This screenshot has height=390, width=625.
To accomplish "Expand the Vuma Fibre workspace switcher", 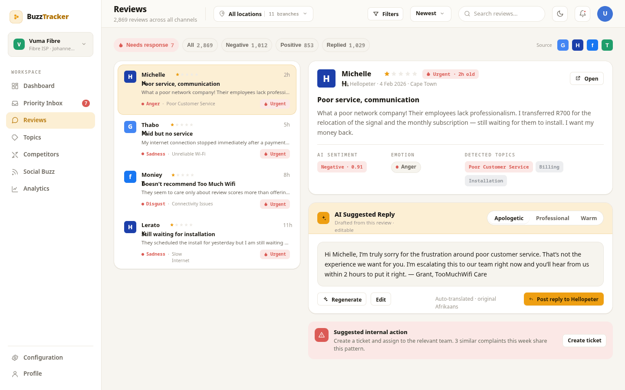I will click(50, 44).
